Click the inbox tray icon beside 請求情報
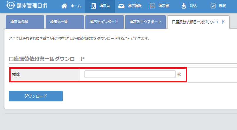The width and height of the screenshot is (237, 130). (121, 6)
